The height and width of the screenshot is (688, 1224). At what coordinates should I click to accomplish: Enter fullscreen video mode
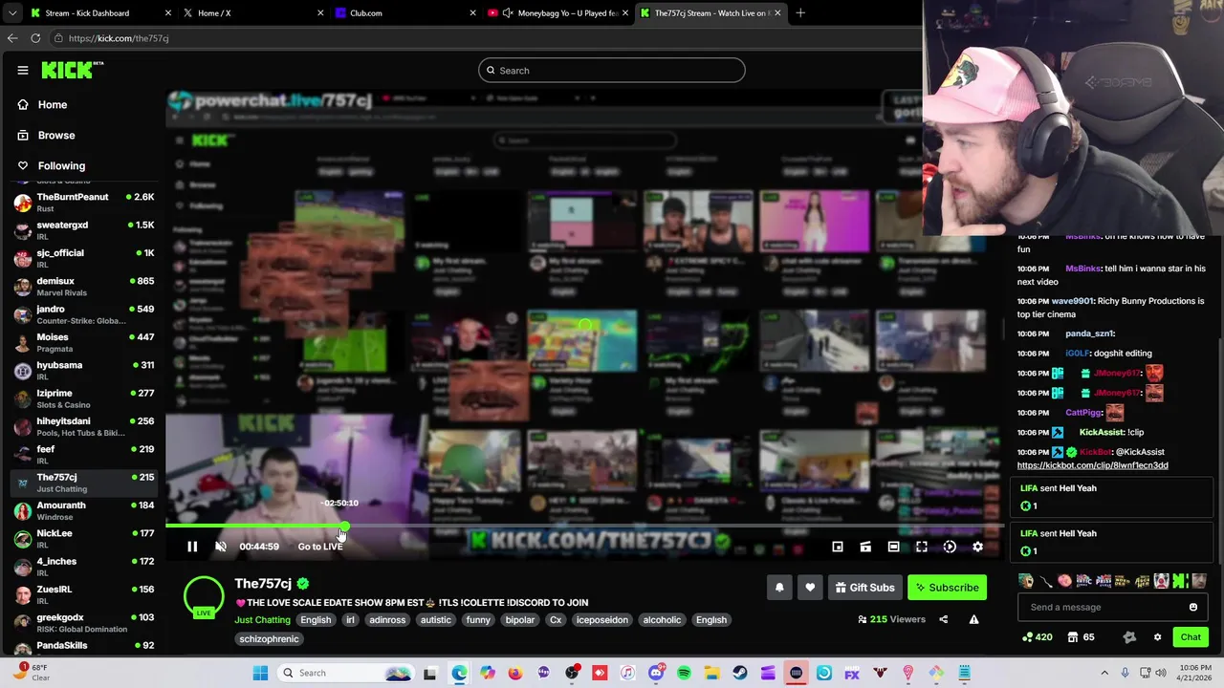(x=922, y=547)
